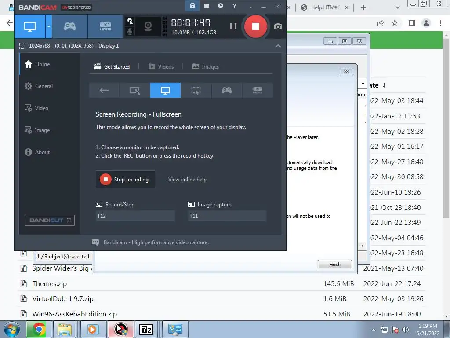Toggle mouse cursor effect icon
The width and height of the screenshot is (450, 338).
130,21
